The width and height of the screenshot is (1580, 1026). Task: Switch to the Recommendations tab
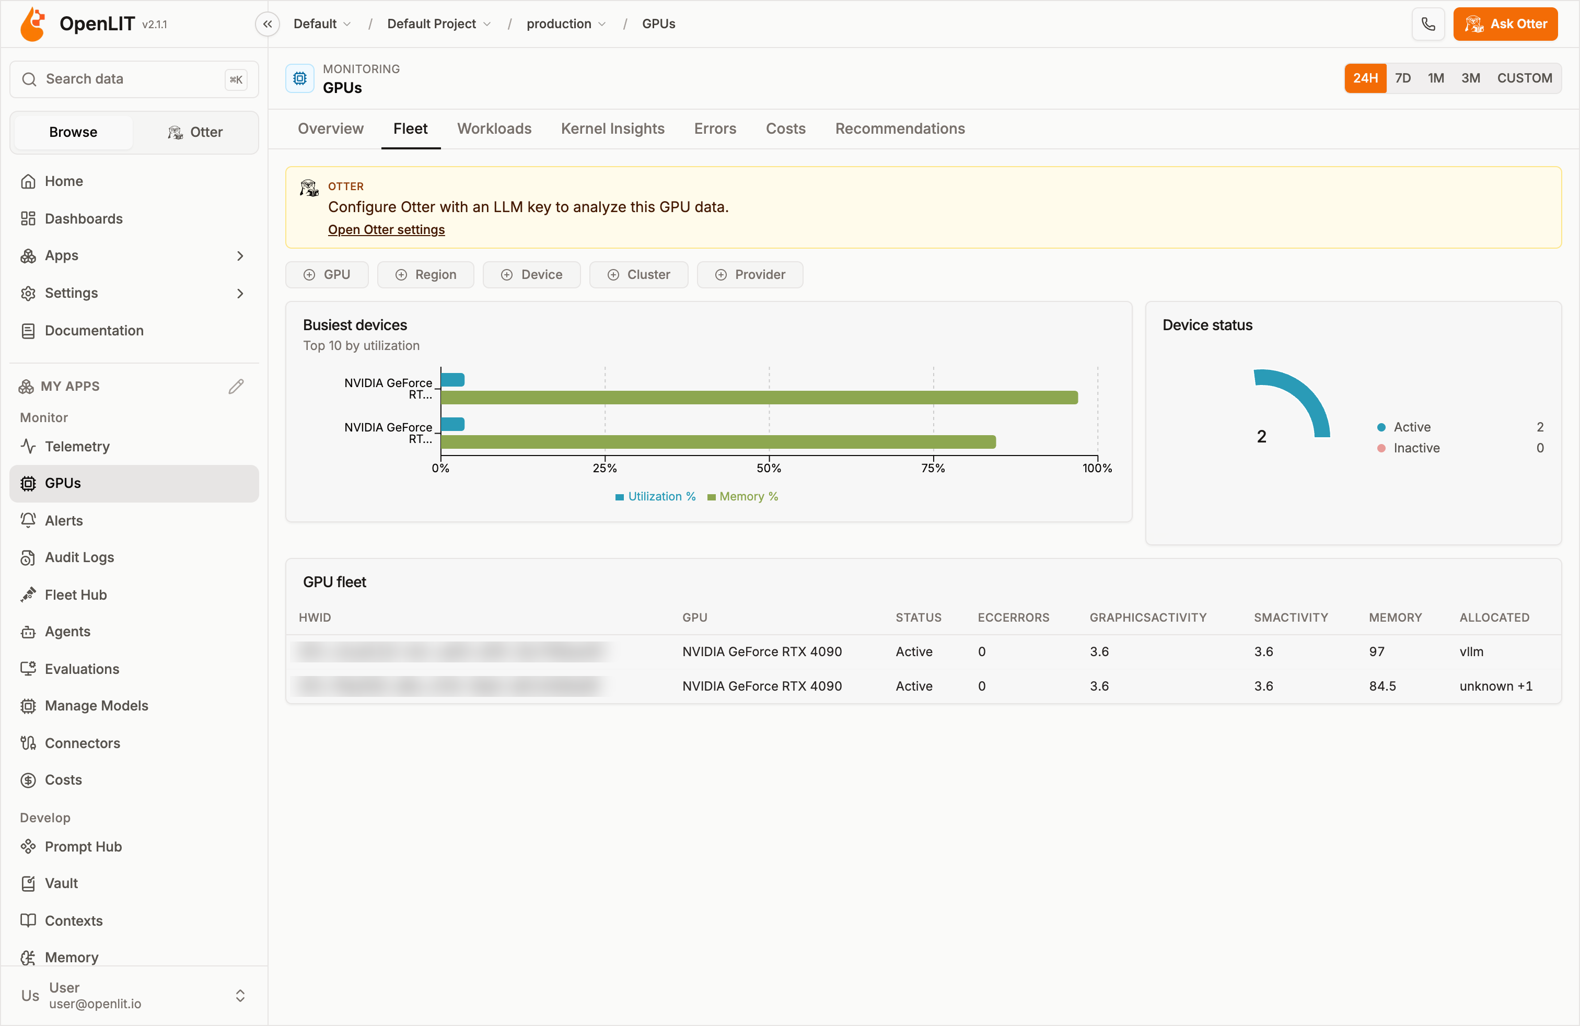pos(900,129)
